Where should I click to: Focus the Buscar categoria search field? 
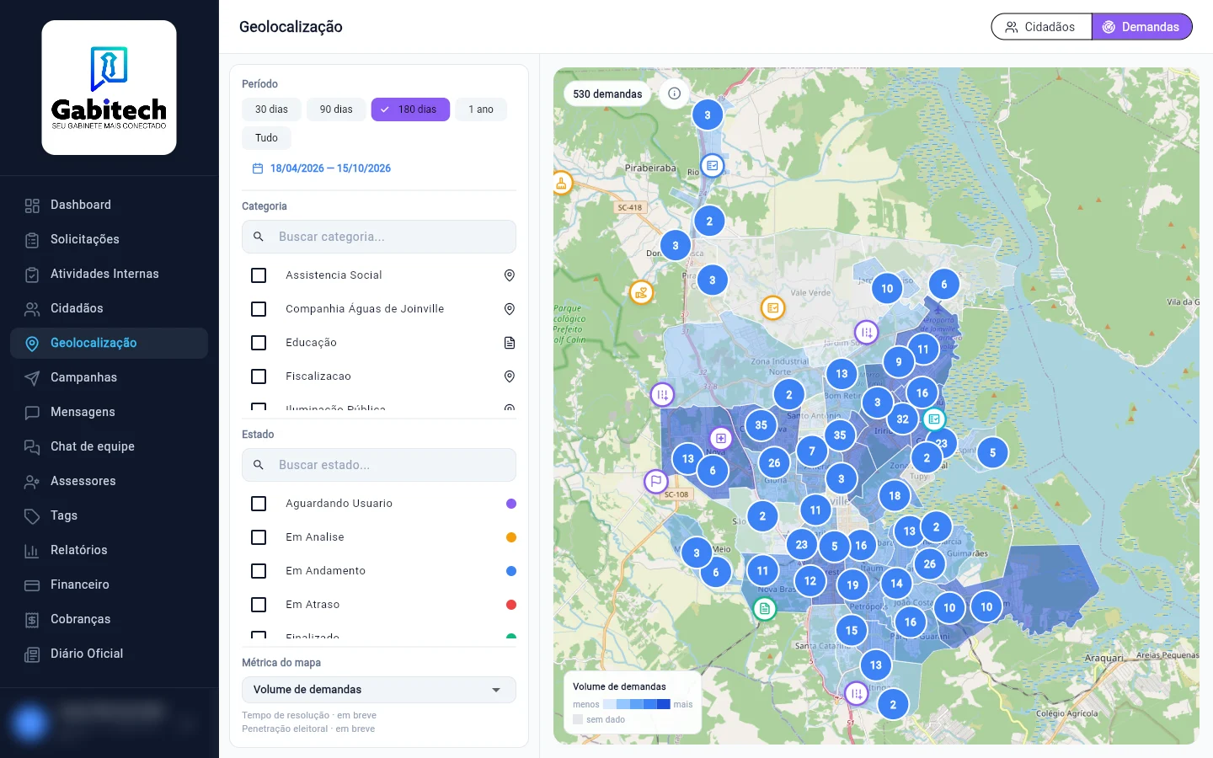point(379,237)
